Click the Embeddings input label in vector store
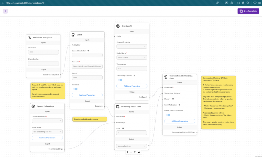This screenshot has width=262, height=158. [x=121, y=123]
